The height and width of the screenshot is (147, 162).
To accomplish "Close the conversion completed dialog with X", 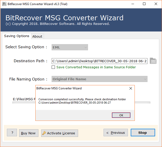I will point(131,88).
